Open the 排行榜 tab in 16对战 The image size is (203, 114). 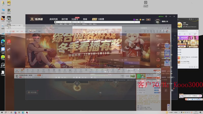(65, 19)
